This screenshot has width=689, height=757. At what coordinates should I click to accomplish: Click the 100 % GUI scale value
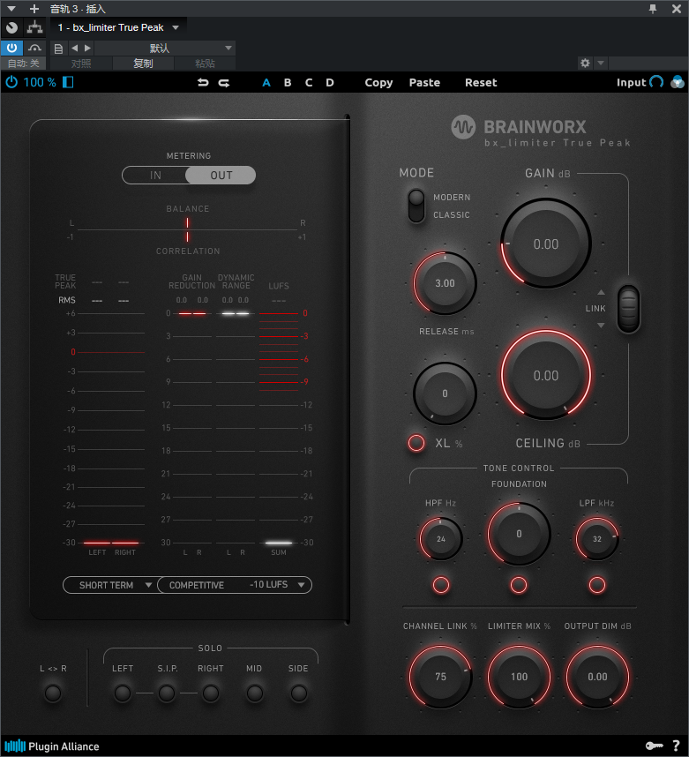coord(40,82)
